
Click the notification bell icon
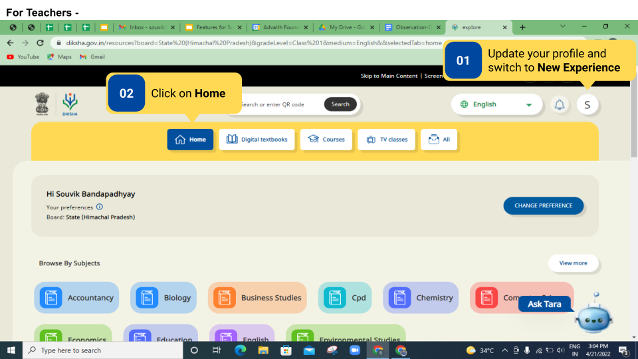tap(560, 104)
